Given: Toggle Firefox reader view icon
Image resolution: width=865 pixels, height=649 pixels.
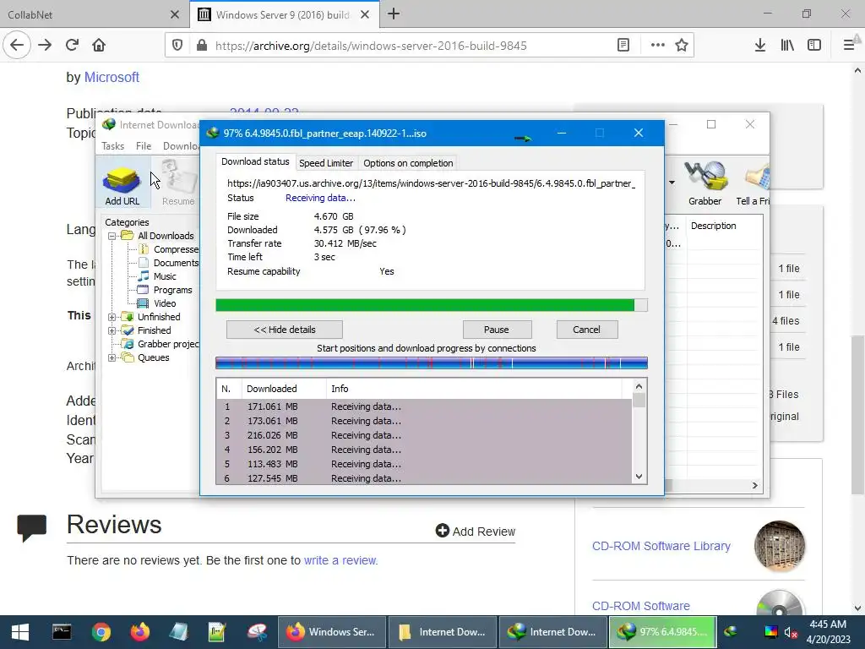Looking at the screenshot, I should (623, 46).
